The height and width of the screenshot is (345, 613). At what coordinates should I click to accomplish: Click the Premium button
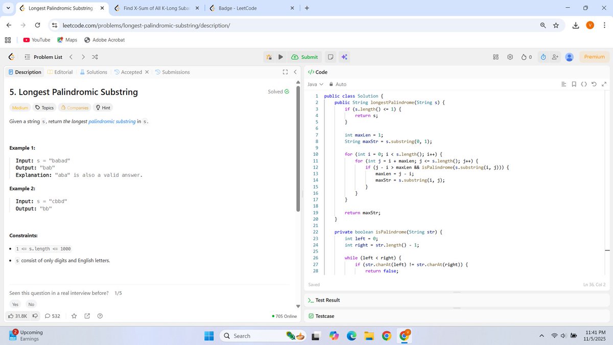pos(594,57)
